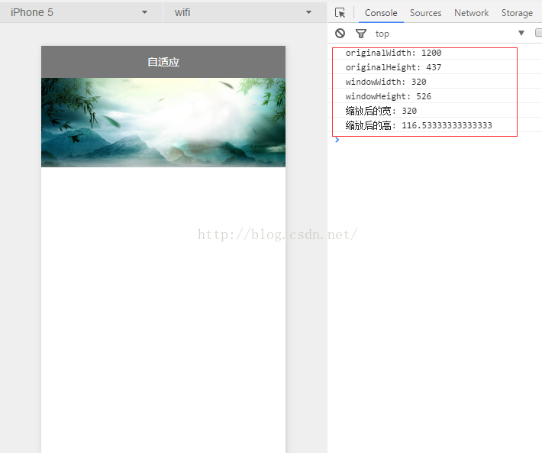Click the console input prompt chevron
The image size is (542, 453).
[337, 140]
